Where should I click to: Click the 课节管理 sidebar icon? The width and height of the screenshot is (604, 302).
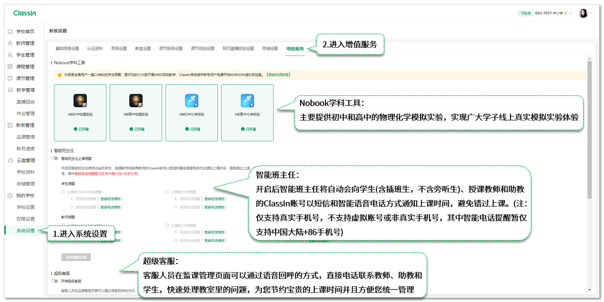(10, 79)
